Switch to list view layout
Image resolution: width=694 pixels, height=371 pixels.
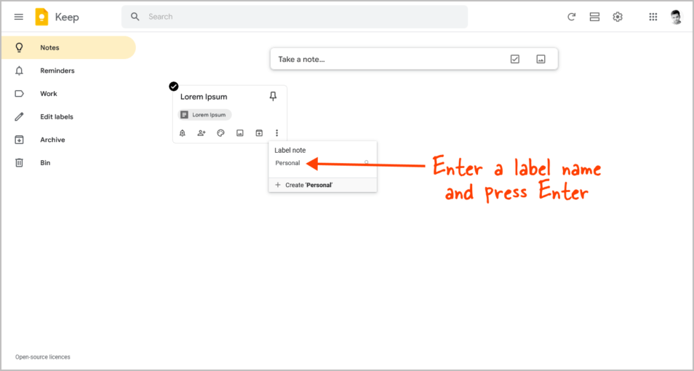click(x=594, y=17)
